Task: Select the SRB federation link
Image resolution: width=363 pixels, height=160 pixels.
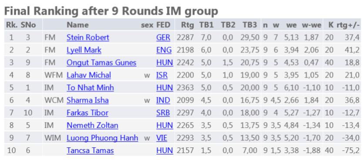Action: (163, 113)
